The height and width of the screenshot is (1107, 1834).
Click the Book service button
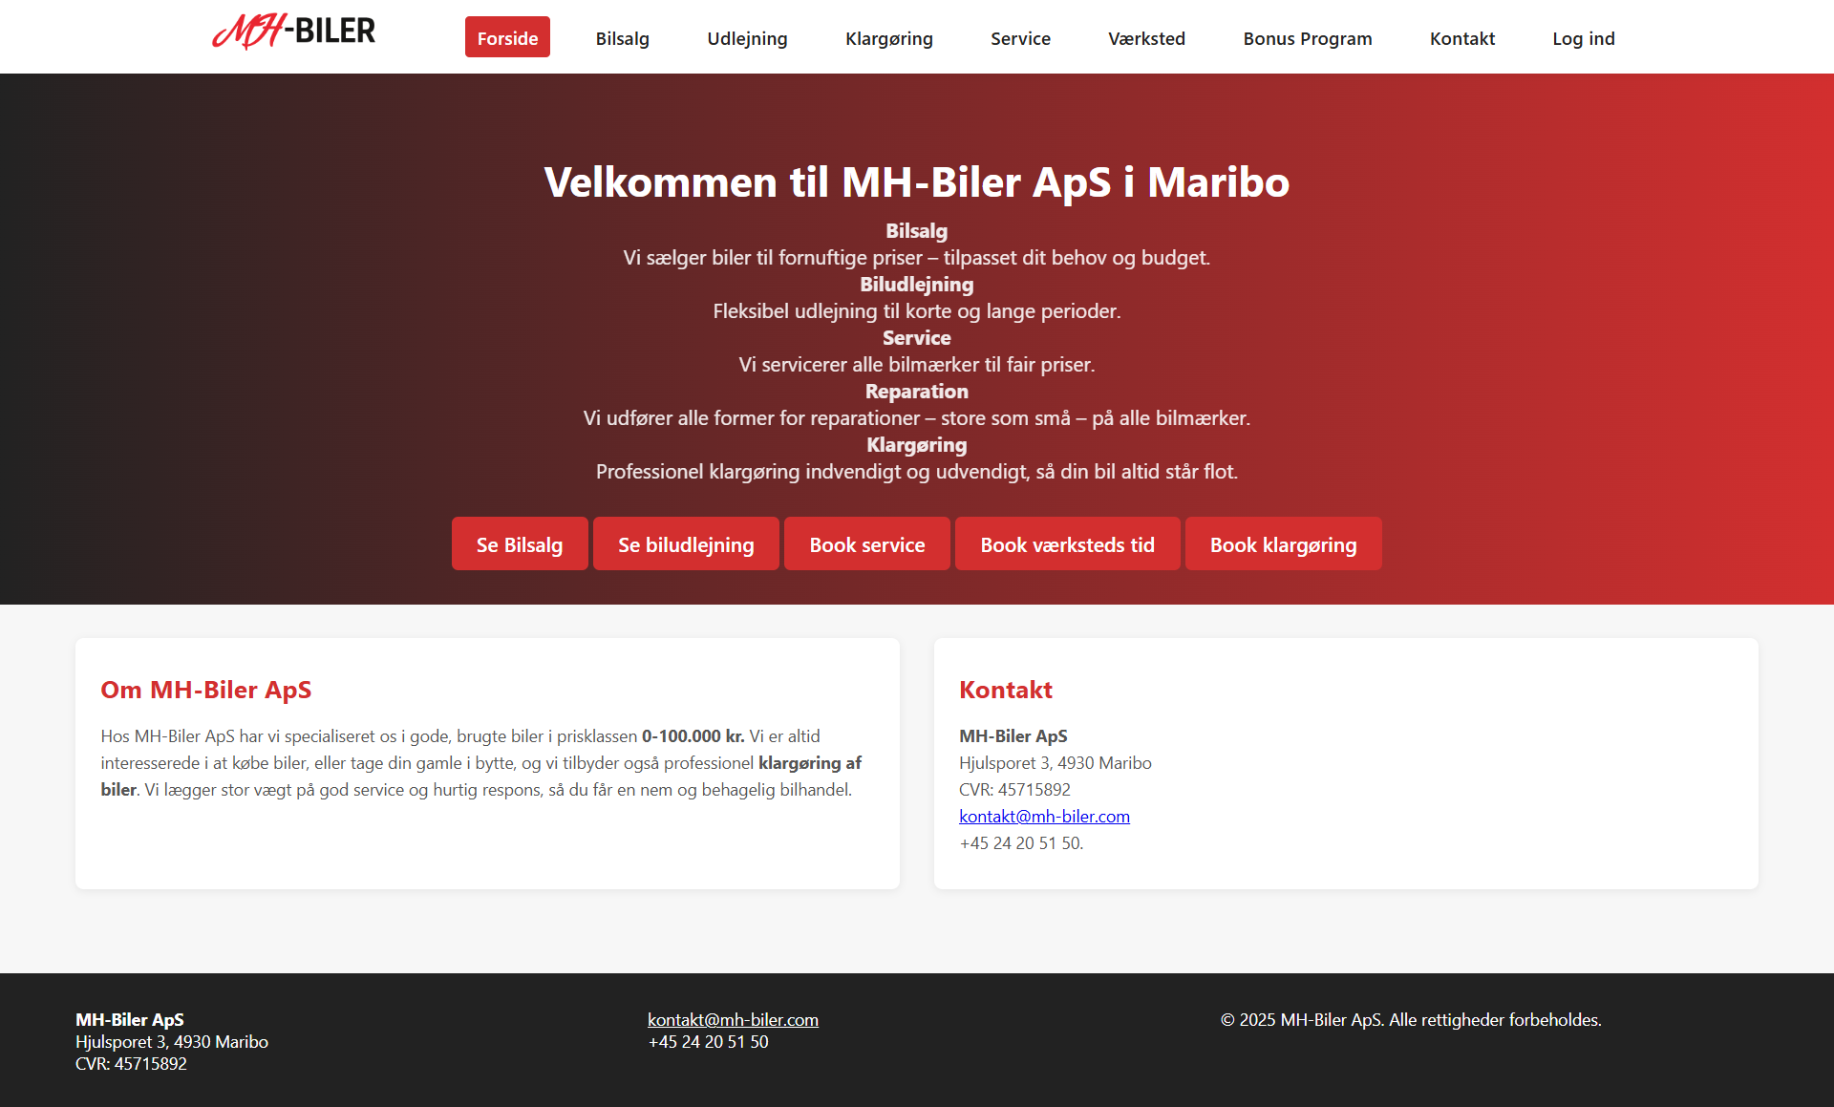[866, 544]
